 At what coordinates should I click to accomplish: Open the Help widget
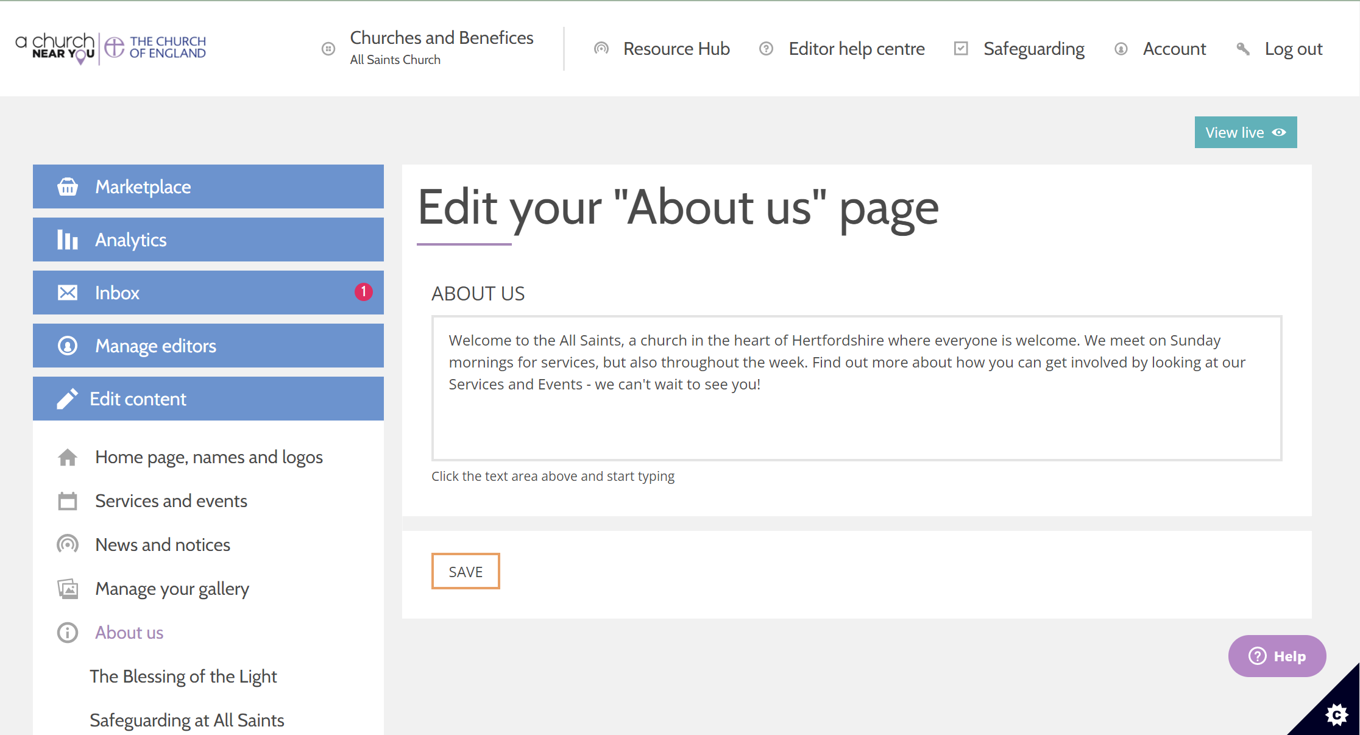pyautogui.click(x=1277, y=656)
